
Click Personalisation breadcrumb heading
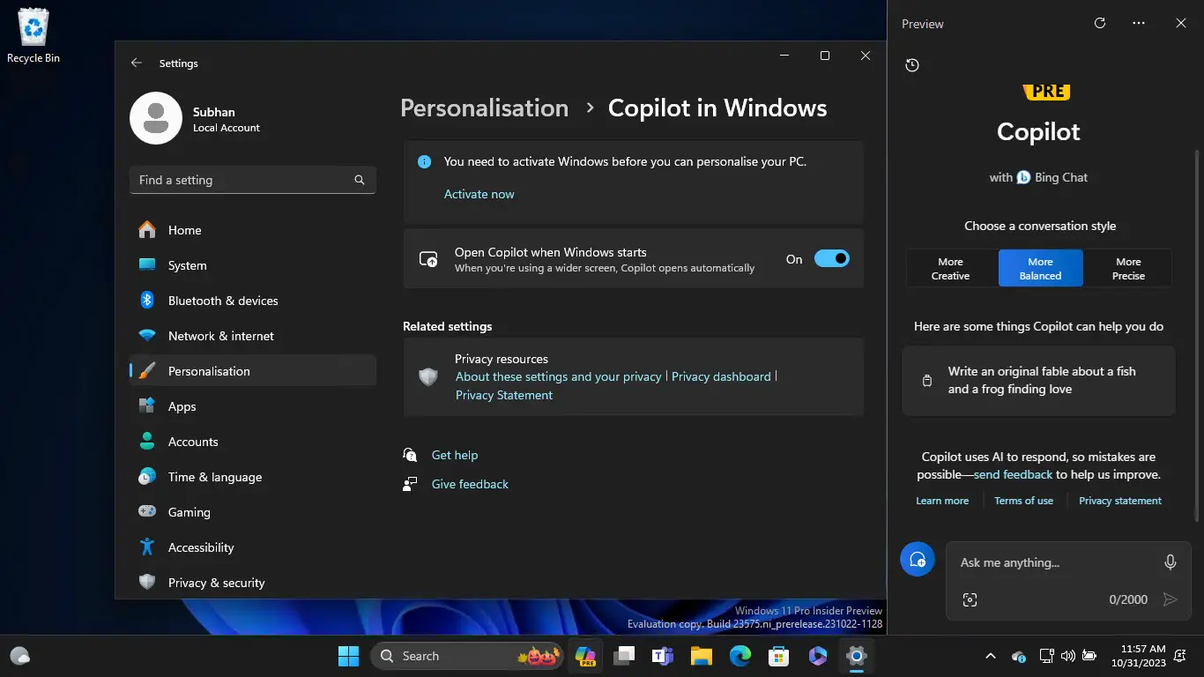point(484,108)
